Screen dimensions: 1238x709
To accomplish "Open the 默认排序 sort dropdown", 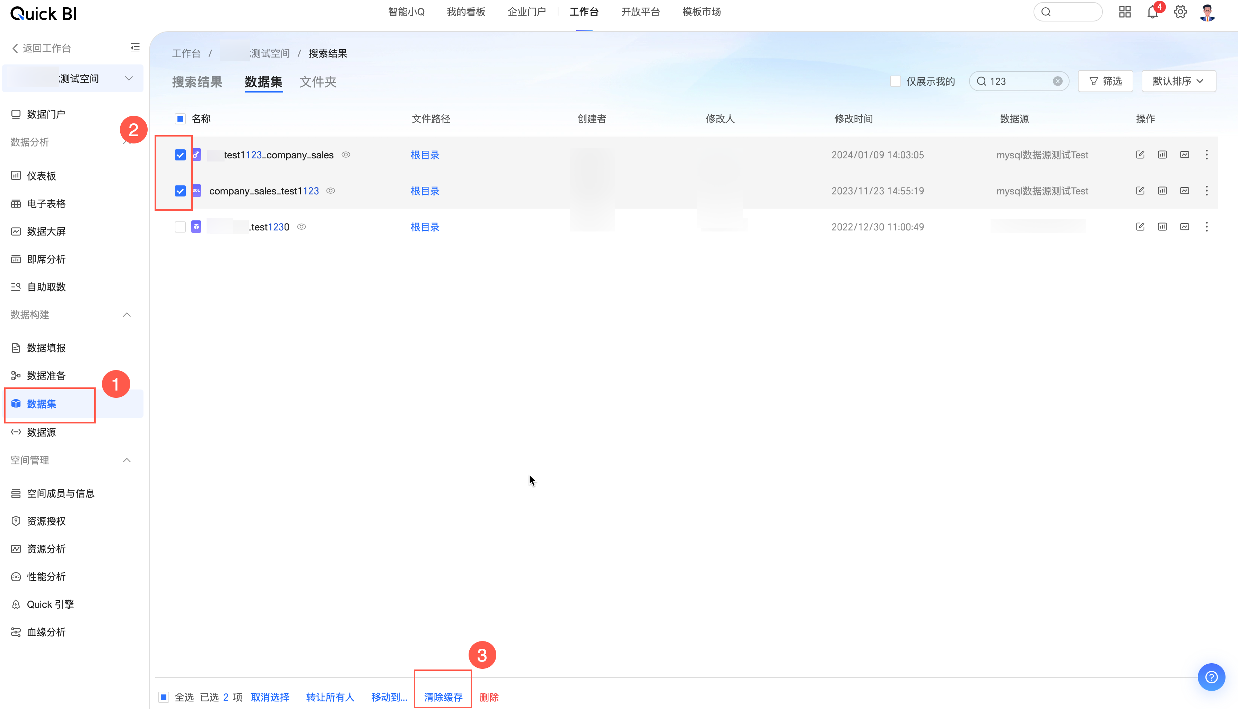I will 1178,81.
